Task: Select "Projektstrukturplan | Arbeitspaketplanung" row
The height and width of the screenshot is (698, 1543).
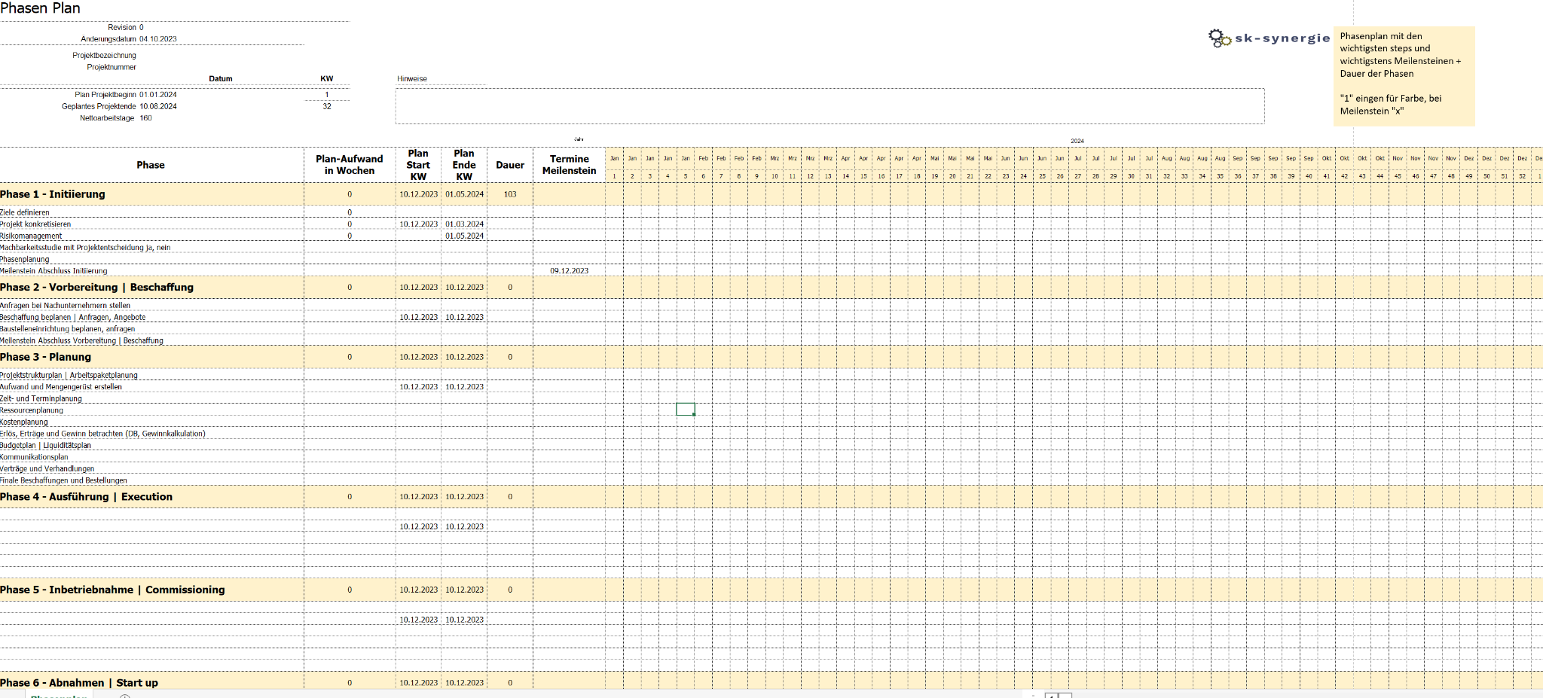Action: pos(69,375)
